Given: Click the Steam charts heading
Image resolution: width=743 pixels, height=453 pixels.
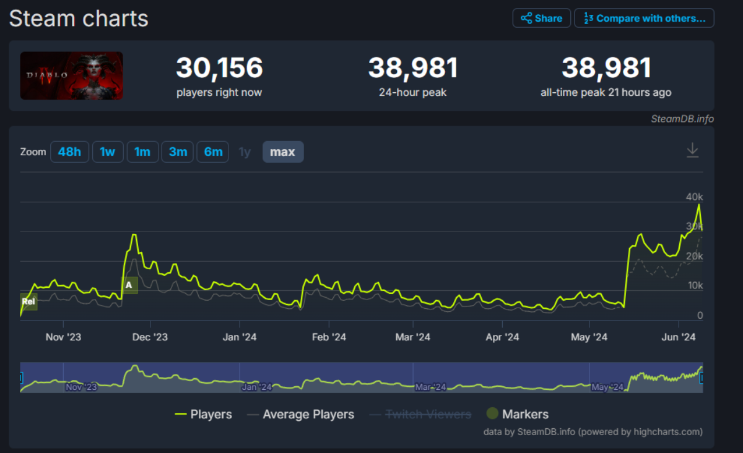Looking at the screenshot, I should pos(79,18).
